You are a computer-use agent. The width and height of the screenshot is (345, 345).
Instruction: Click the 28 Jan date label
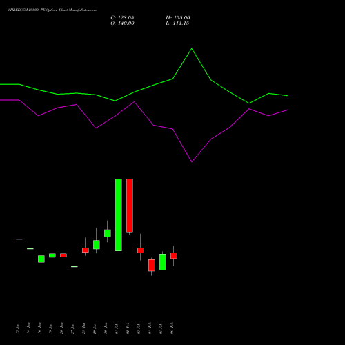click(x=83, y=328)
